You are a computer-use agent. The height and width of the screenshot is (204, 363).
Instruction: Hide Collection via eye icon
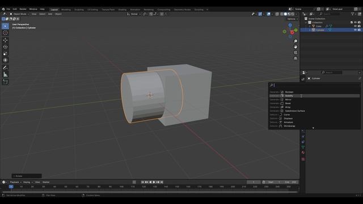click(x=355, y=23)
